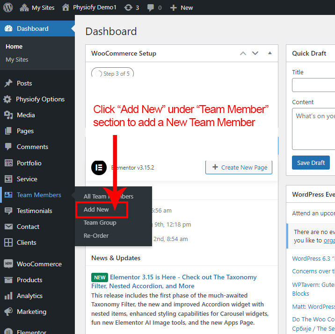Move WooCommerce Setup panel down
Image resolution: width=335 pixels, height=334 pixels.
pos(255,53)
